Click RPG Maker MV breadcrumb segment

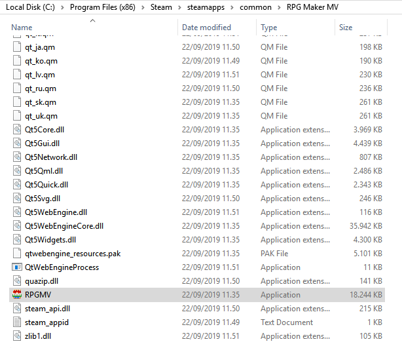pos(312,7)
